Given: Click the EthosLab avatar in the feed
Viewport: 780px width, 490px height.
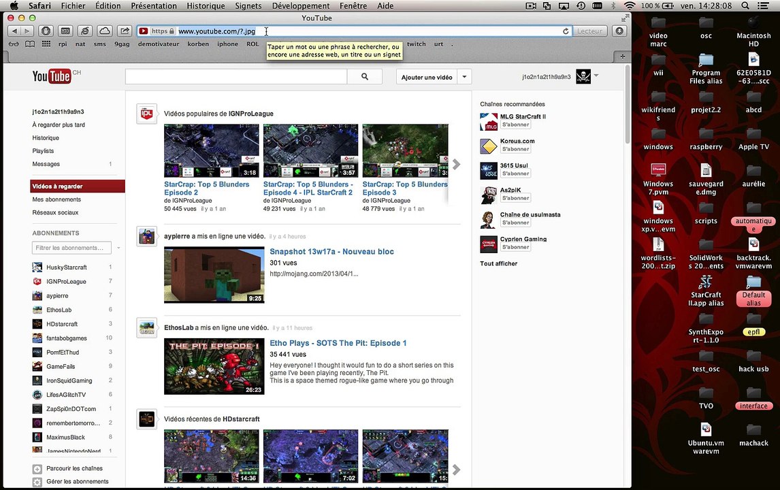Looking at the screenshot, I should tap(147, 328).
